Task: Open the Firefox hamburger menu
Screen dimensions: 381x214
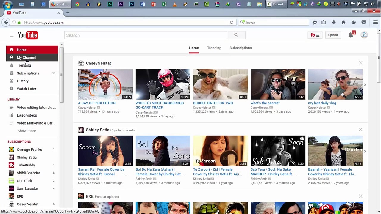Action: click(375, 22)
